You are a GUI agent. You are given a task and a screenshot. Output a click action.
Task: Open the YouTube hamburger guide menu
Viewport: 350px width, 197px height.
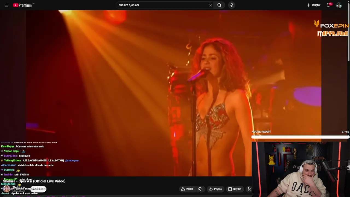[x=7, y=5]
